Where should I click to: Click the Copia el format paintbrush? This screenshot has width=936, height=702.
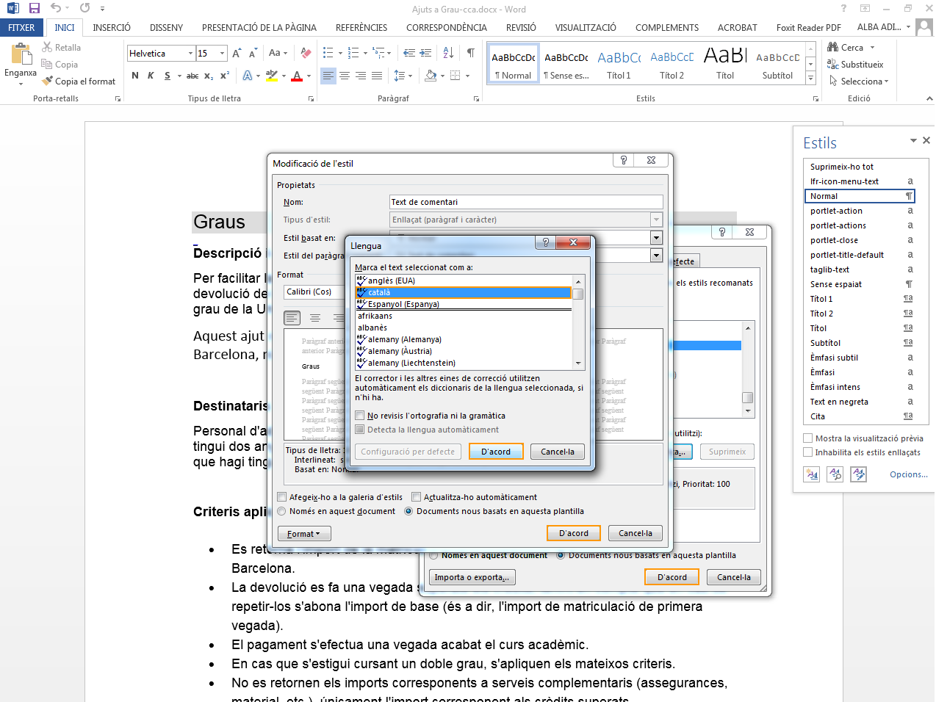click(79, 82)
